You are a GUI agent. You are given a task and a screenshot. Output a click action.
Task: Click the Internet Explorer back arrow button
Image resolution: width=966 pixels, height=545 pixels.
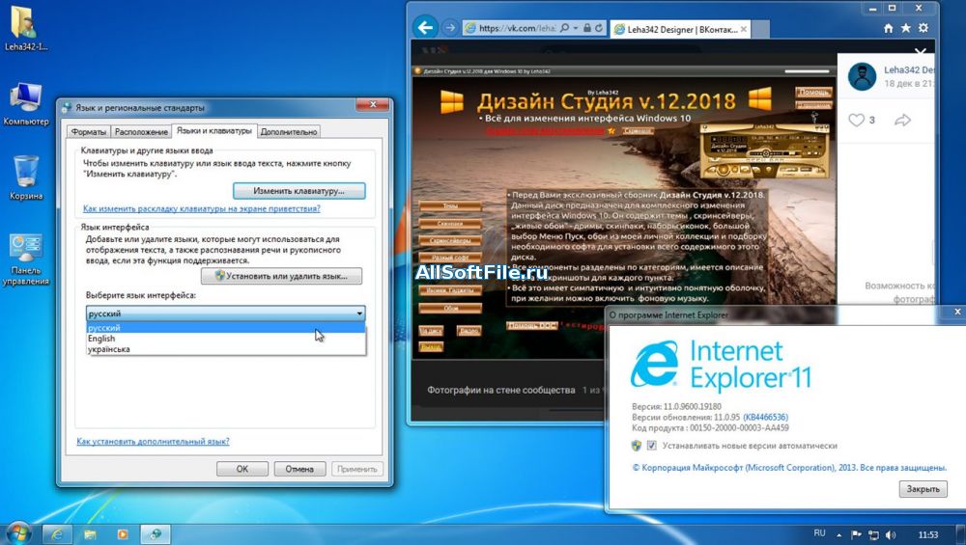[423, 27]
